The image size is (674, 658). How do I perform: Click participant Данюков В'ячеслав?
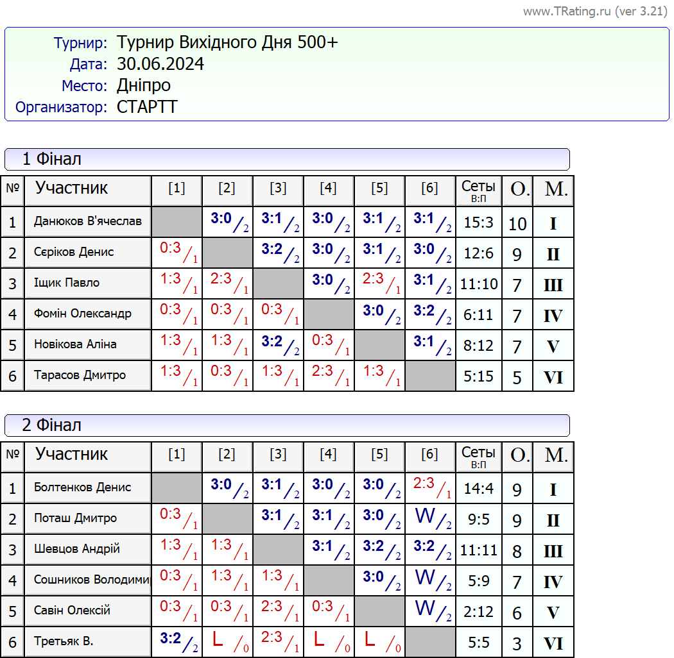[x=87, y=222]
